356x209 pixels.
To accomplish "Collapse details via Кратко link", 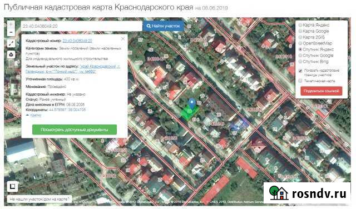I will point(36,115).
